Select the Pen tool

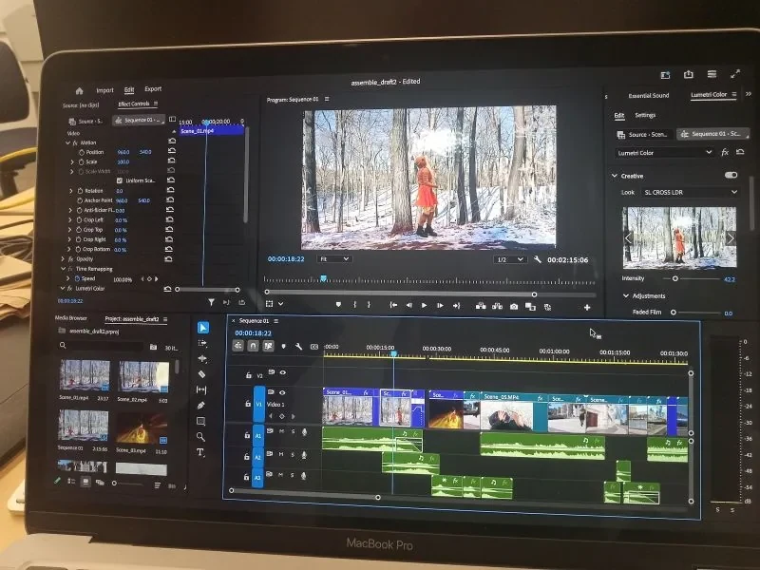tap(201, 406)
